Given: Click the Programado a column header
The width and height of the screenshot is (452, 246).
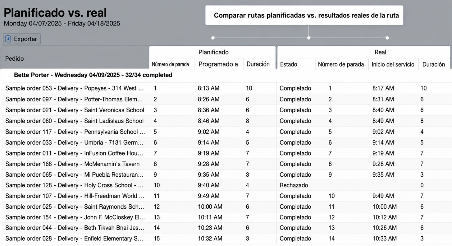Looking at the screenshot, I should tap(218, 64).
